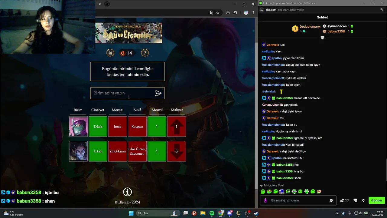Click username rasimakd in chat
387x218 pixels.
[268, 91]
